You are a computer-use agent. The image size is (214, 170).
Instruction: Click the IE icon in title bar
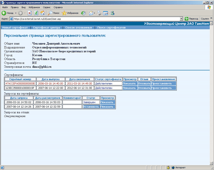(x=2, y=3)
